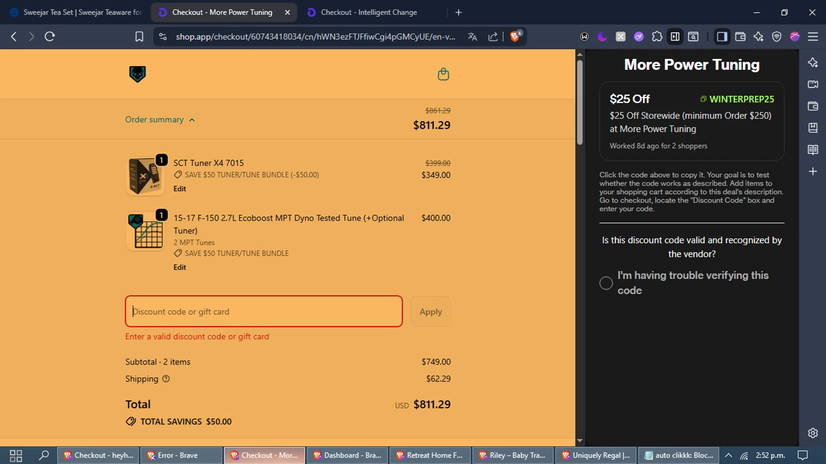Share this page via the share icon
This screenshot has width=826, height=464.
(x=493, y=36)
